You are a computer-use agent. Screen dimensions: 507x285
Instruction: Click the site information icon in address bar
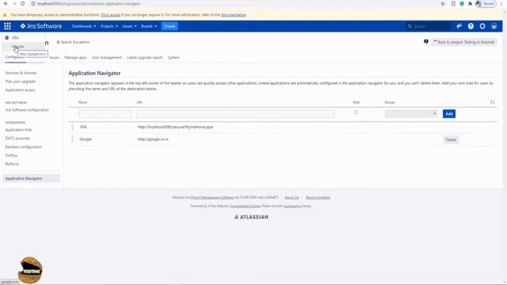click(33, 3)
